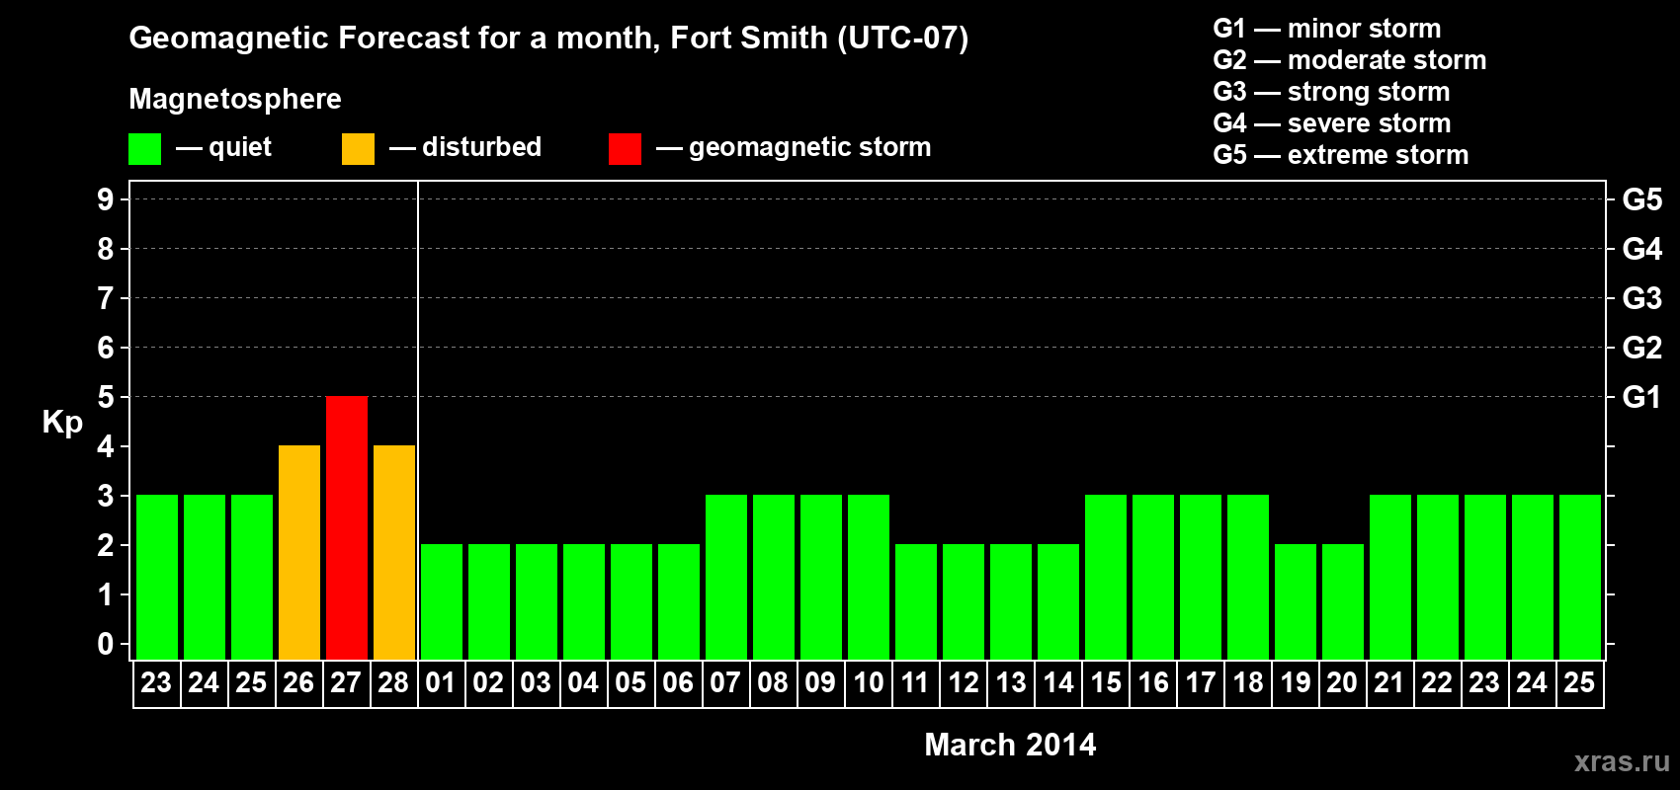The height and width of the screenshot is (790, 1680).
Task: Click the Kp value 0 on left axis
Action: [x=106, y=644]
